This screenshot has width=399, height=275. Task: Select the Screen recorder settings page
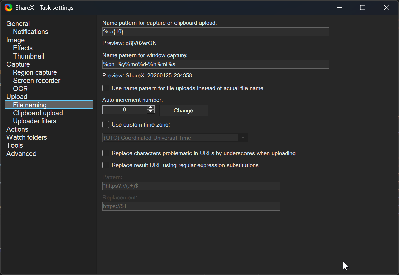[x=37, y=81]
